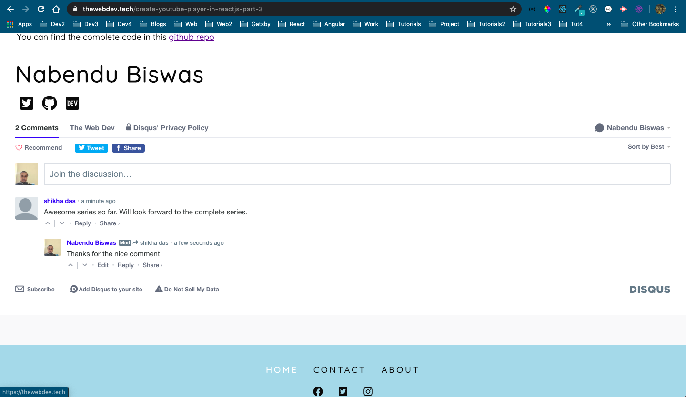Click the 'a minute ago' timestamp
The width and height of the screenshot is (686, 397).
[98, 201]
